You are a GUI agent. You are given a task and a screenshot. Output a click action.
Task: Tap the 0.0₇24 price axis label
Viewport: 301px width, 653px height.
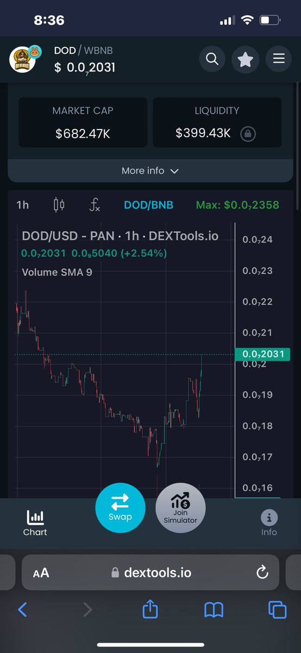[258, 239]
